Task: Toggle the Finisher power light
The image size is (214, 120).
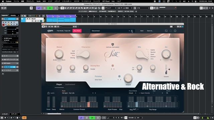Action: pyautogui.click(x=119, y=76)
